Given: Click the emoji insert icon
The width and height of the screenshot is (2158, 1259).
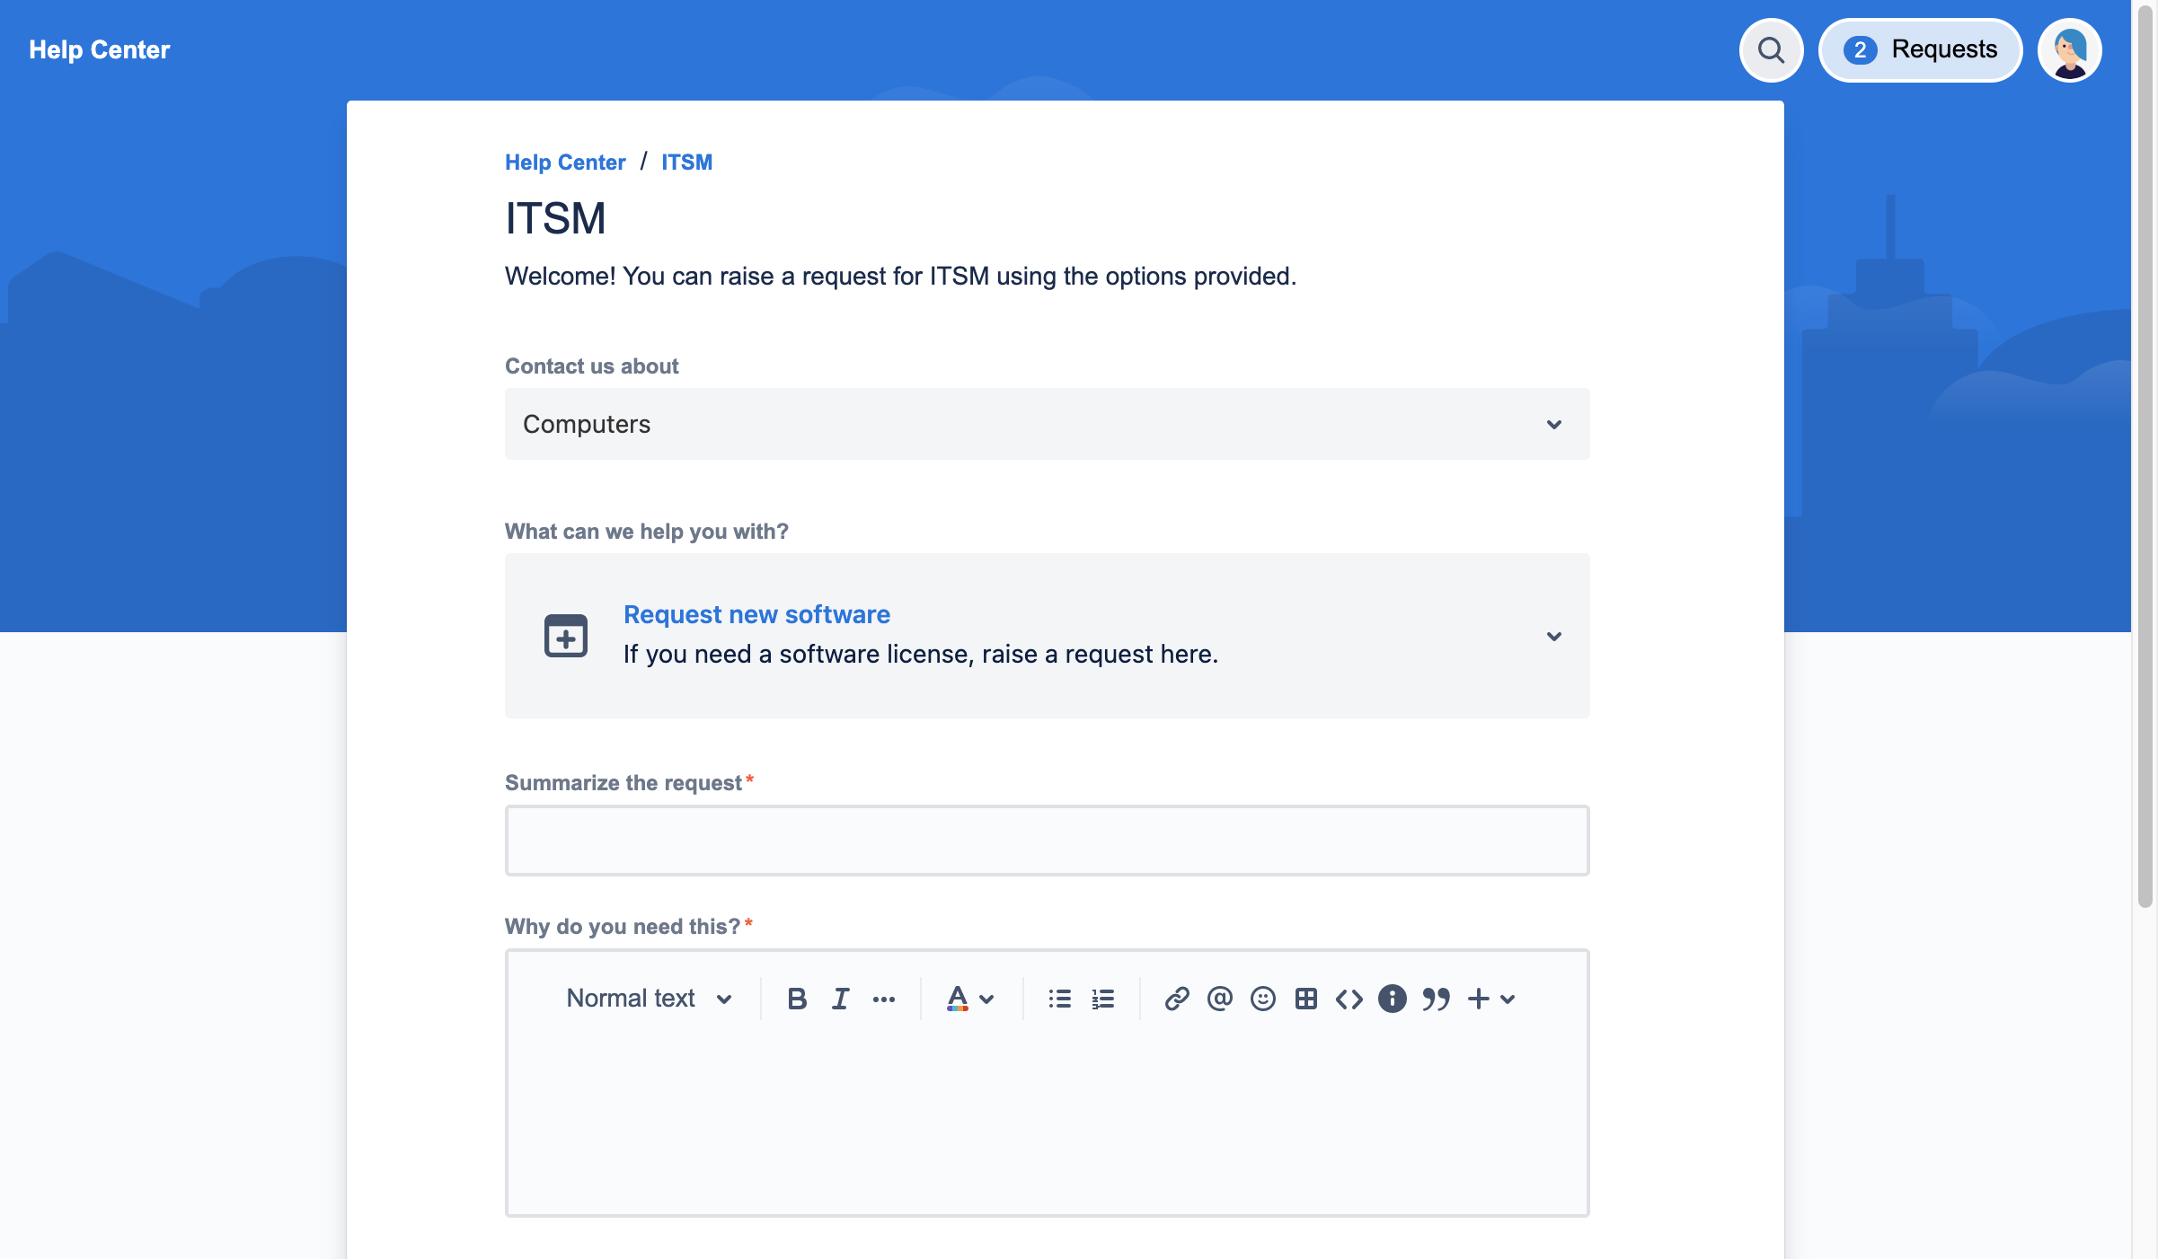Looking at the screenshot, I should point(1263,999).
